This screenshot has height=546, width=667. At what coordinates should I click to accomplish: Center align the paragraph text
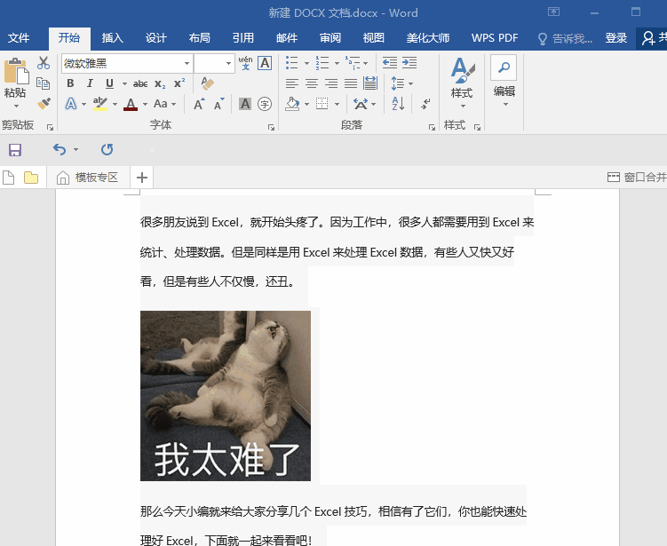click(312, 83)
